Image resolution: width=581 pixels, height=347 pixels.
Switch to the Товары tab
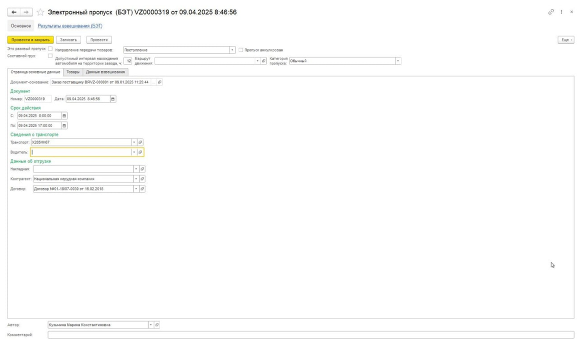pyautogui.click(x=73, y=72)
